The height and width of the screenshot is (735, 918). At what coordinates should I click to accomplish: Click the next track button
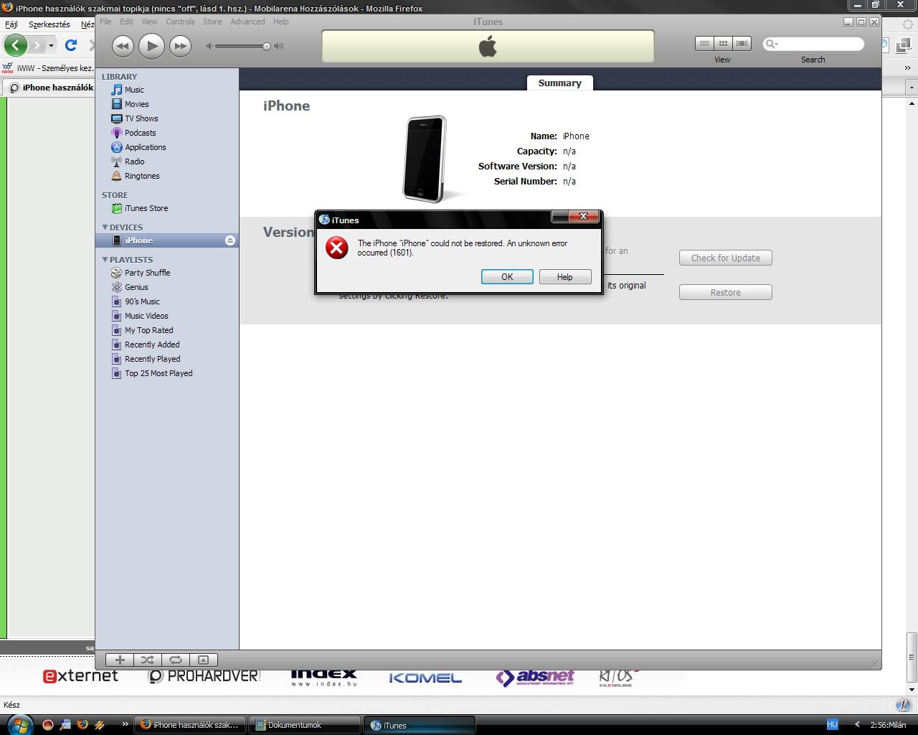click(x=180, y=46)
